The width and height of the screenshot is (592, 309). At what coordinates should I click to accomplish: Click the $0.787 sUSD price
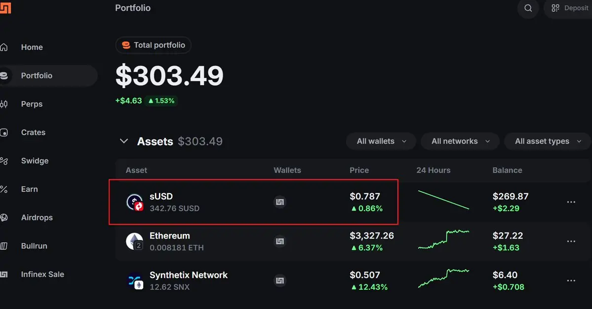[x=365, y=196]
